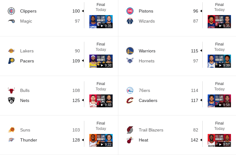Image resolution: width=236 pixels, height=155 pixels.
Task: Click the Brooklyn Nets logo
Action: point(11,100)
